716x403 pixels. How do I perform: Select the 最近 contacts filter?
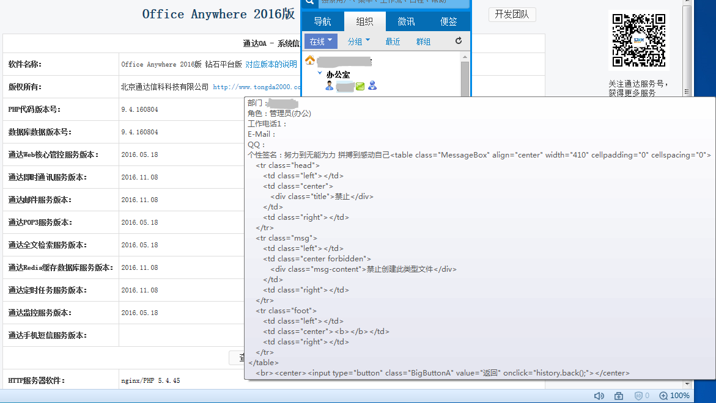[x=393, y=42]
